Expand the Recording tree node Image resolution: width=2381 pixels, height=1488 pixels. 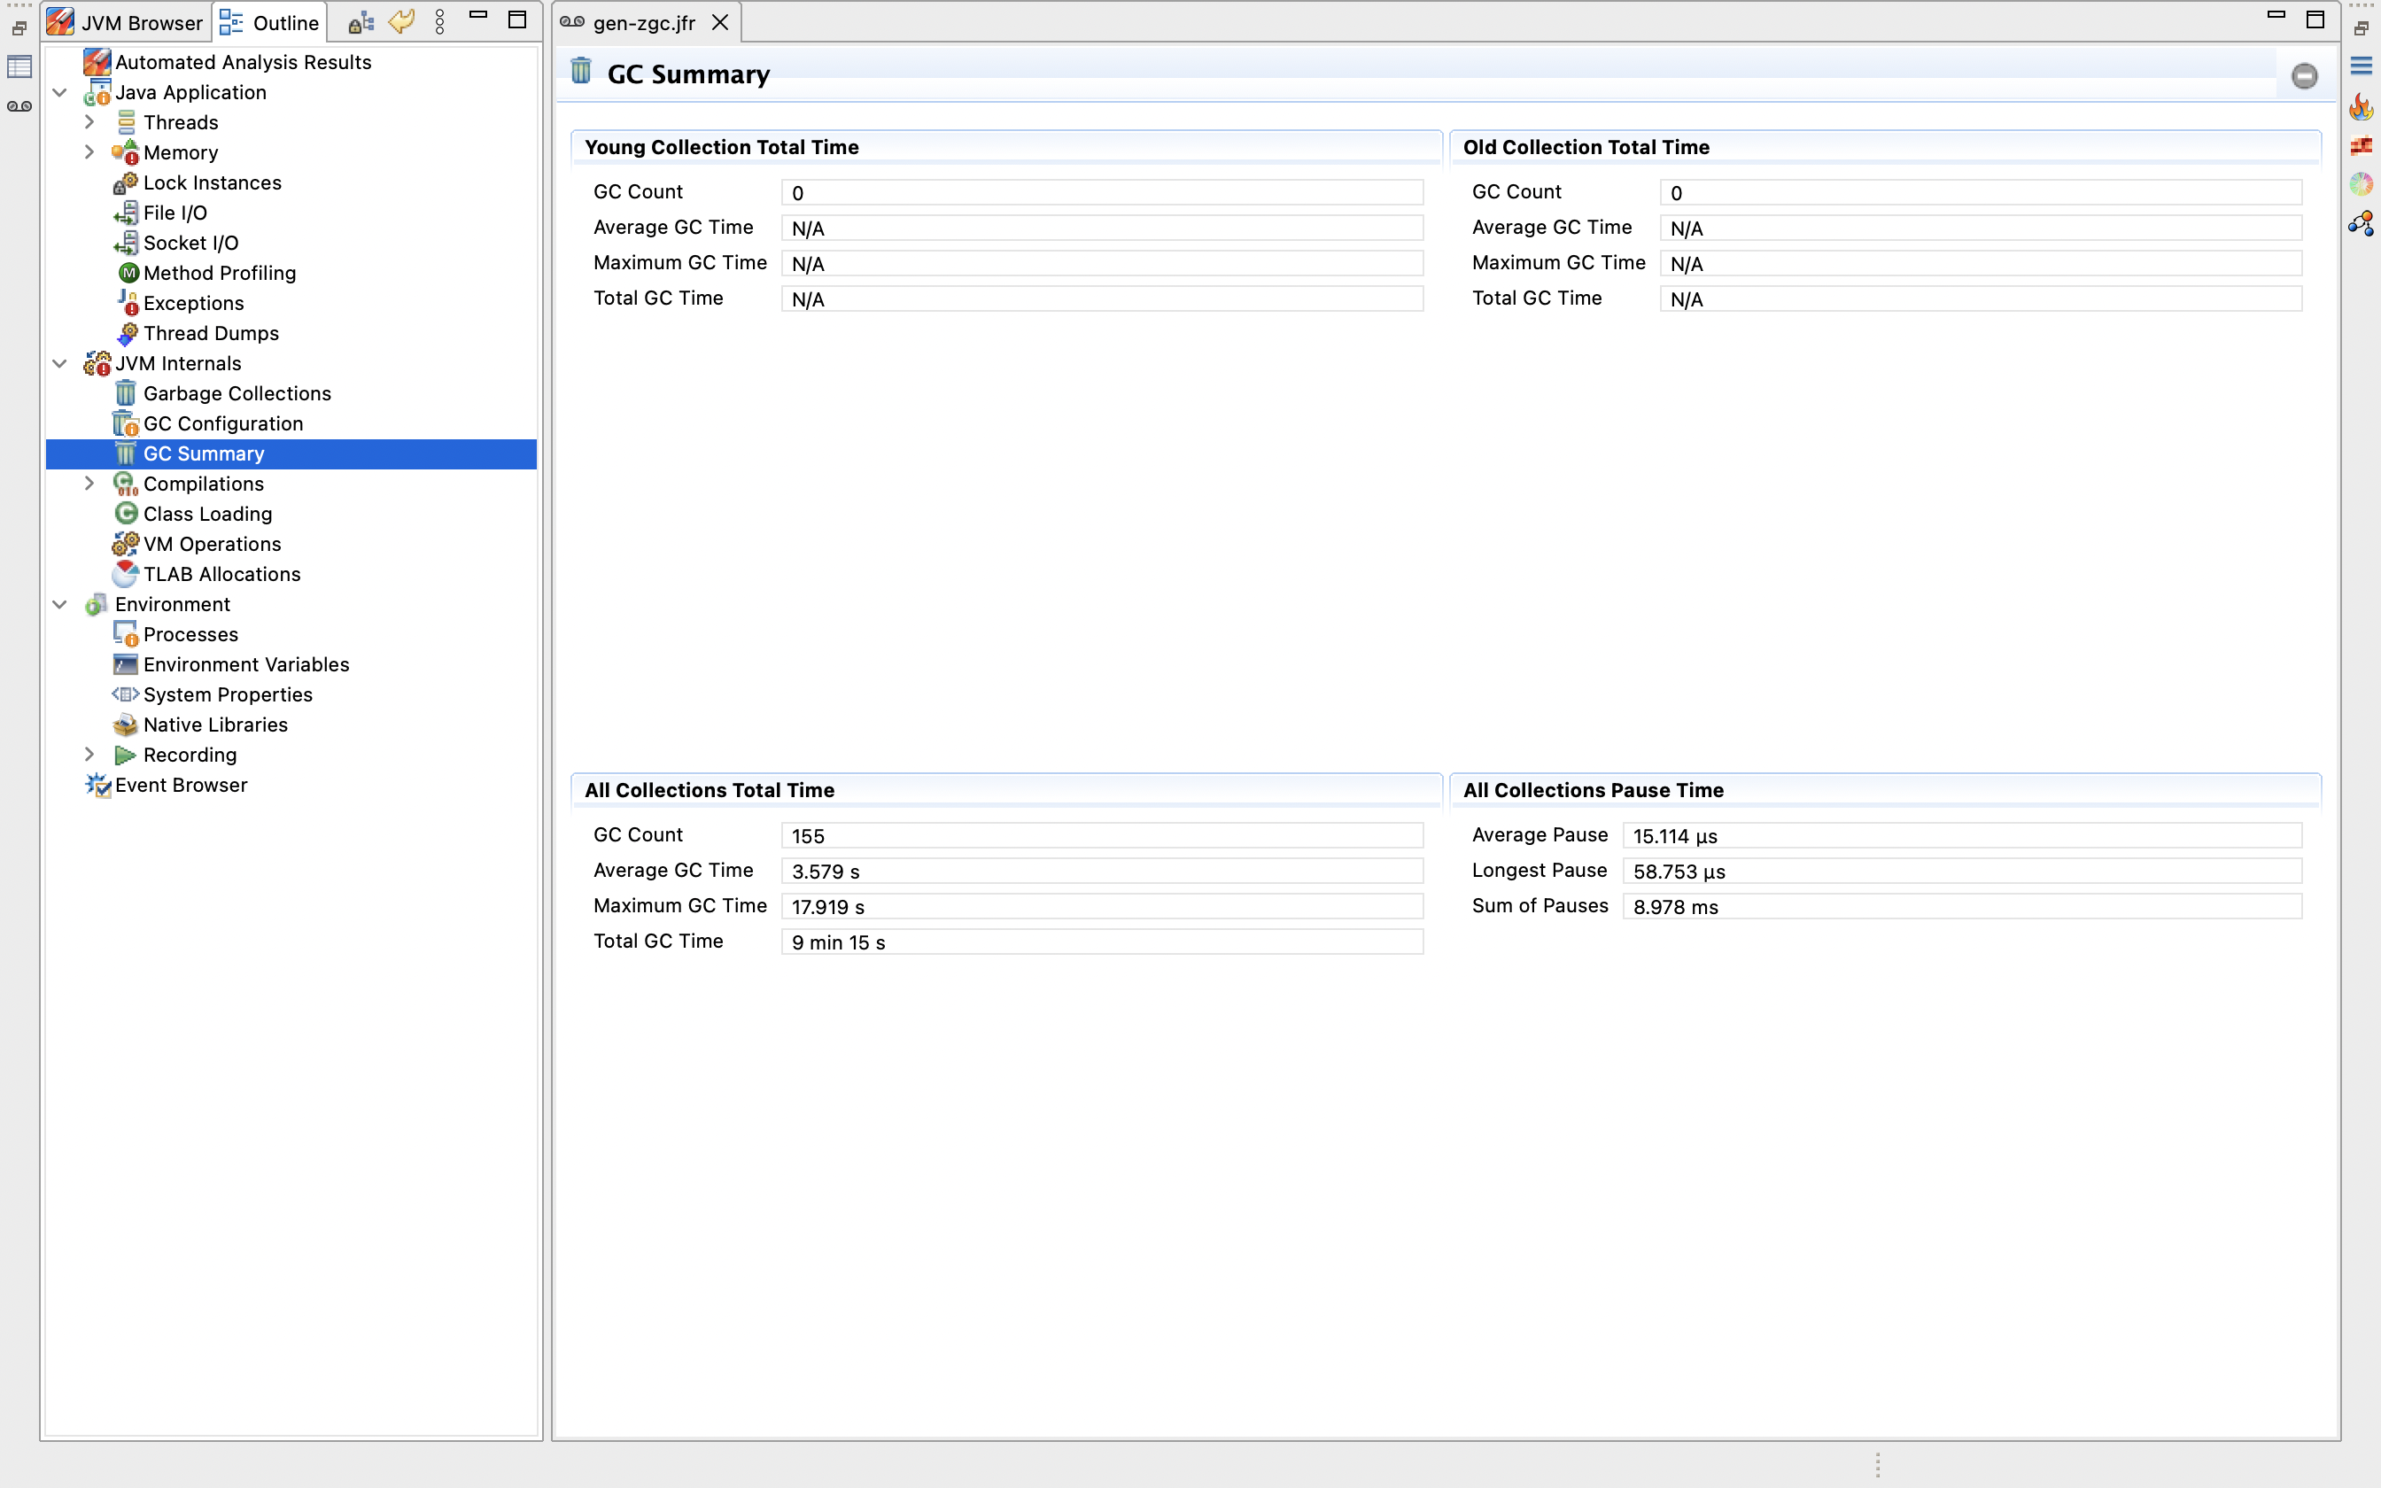(x=89, y=755)
